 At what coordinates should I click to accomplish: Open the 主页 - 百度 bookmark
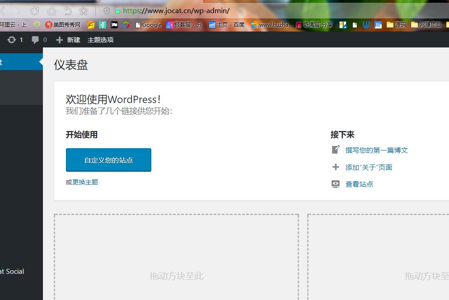(x=226, y=25)
